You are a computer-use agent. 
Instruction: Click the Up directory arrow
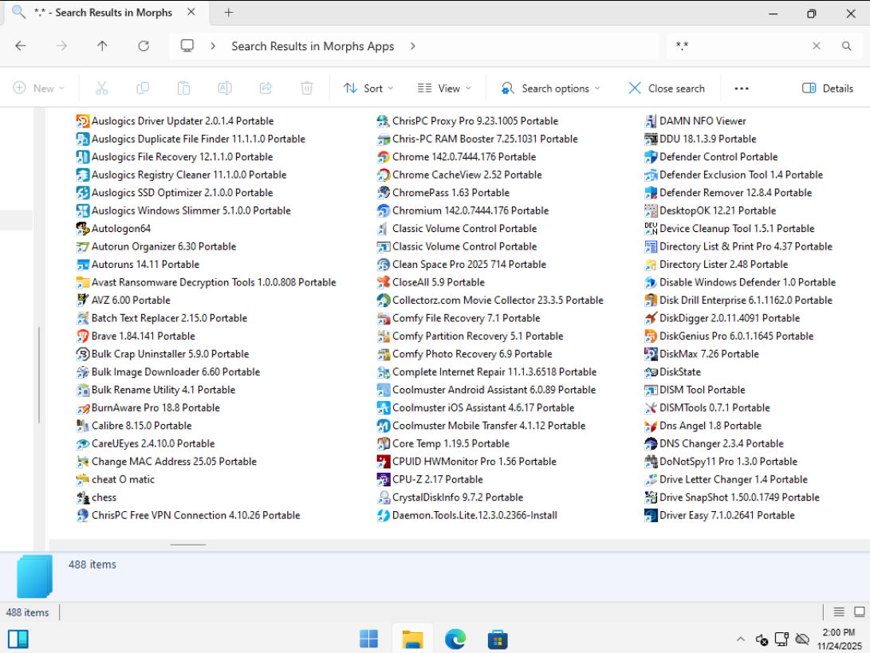102,46
